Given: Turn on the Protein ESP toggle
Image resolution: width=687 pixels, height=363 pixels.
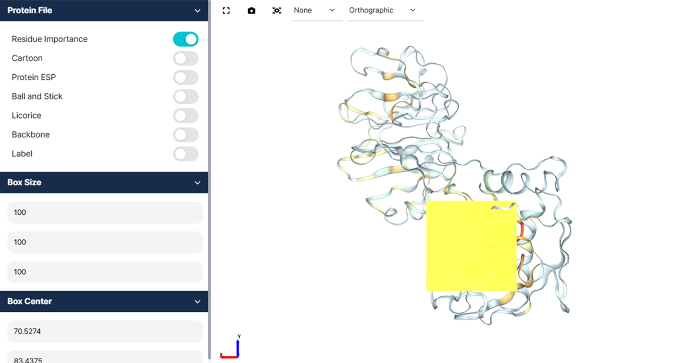Looking at the screenshot, I should tap(186, 78).
